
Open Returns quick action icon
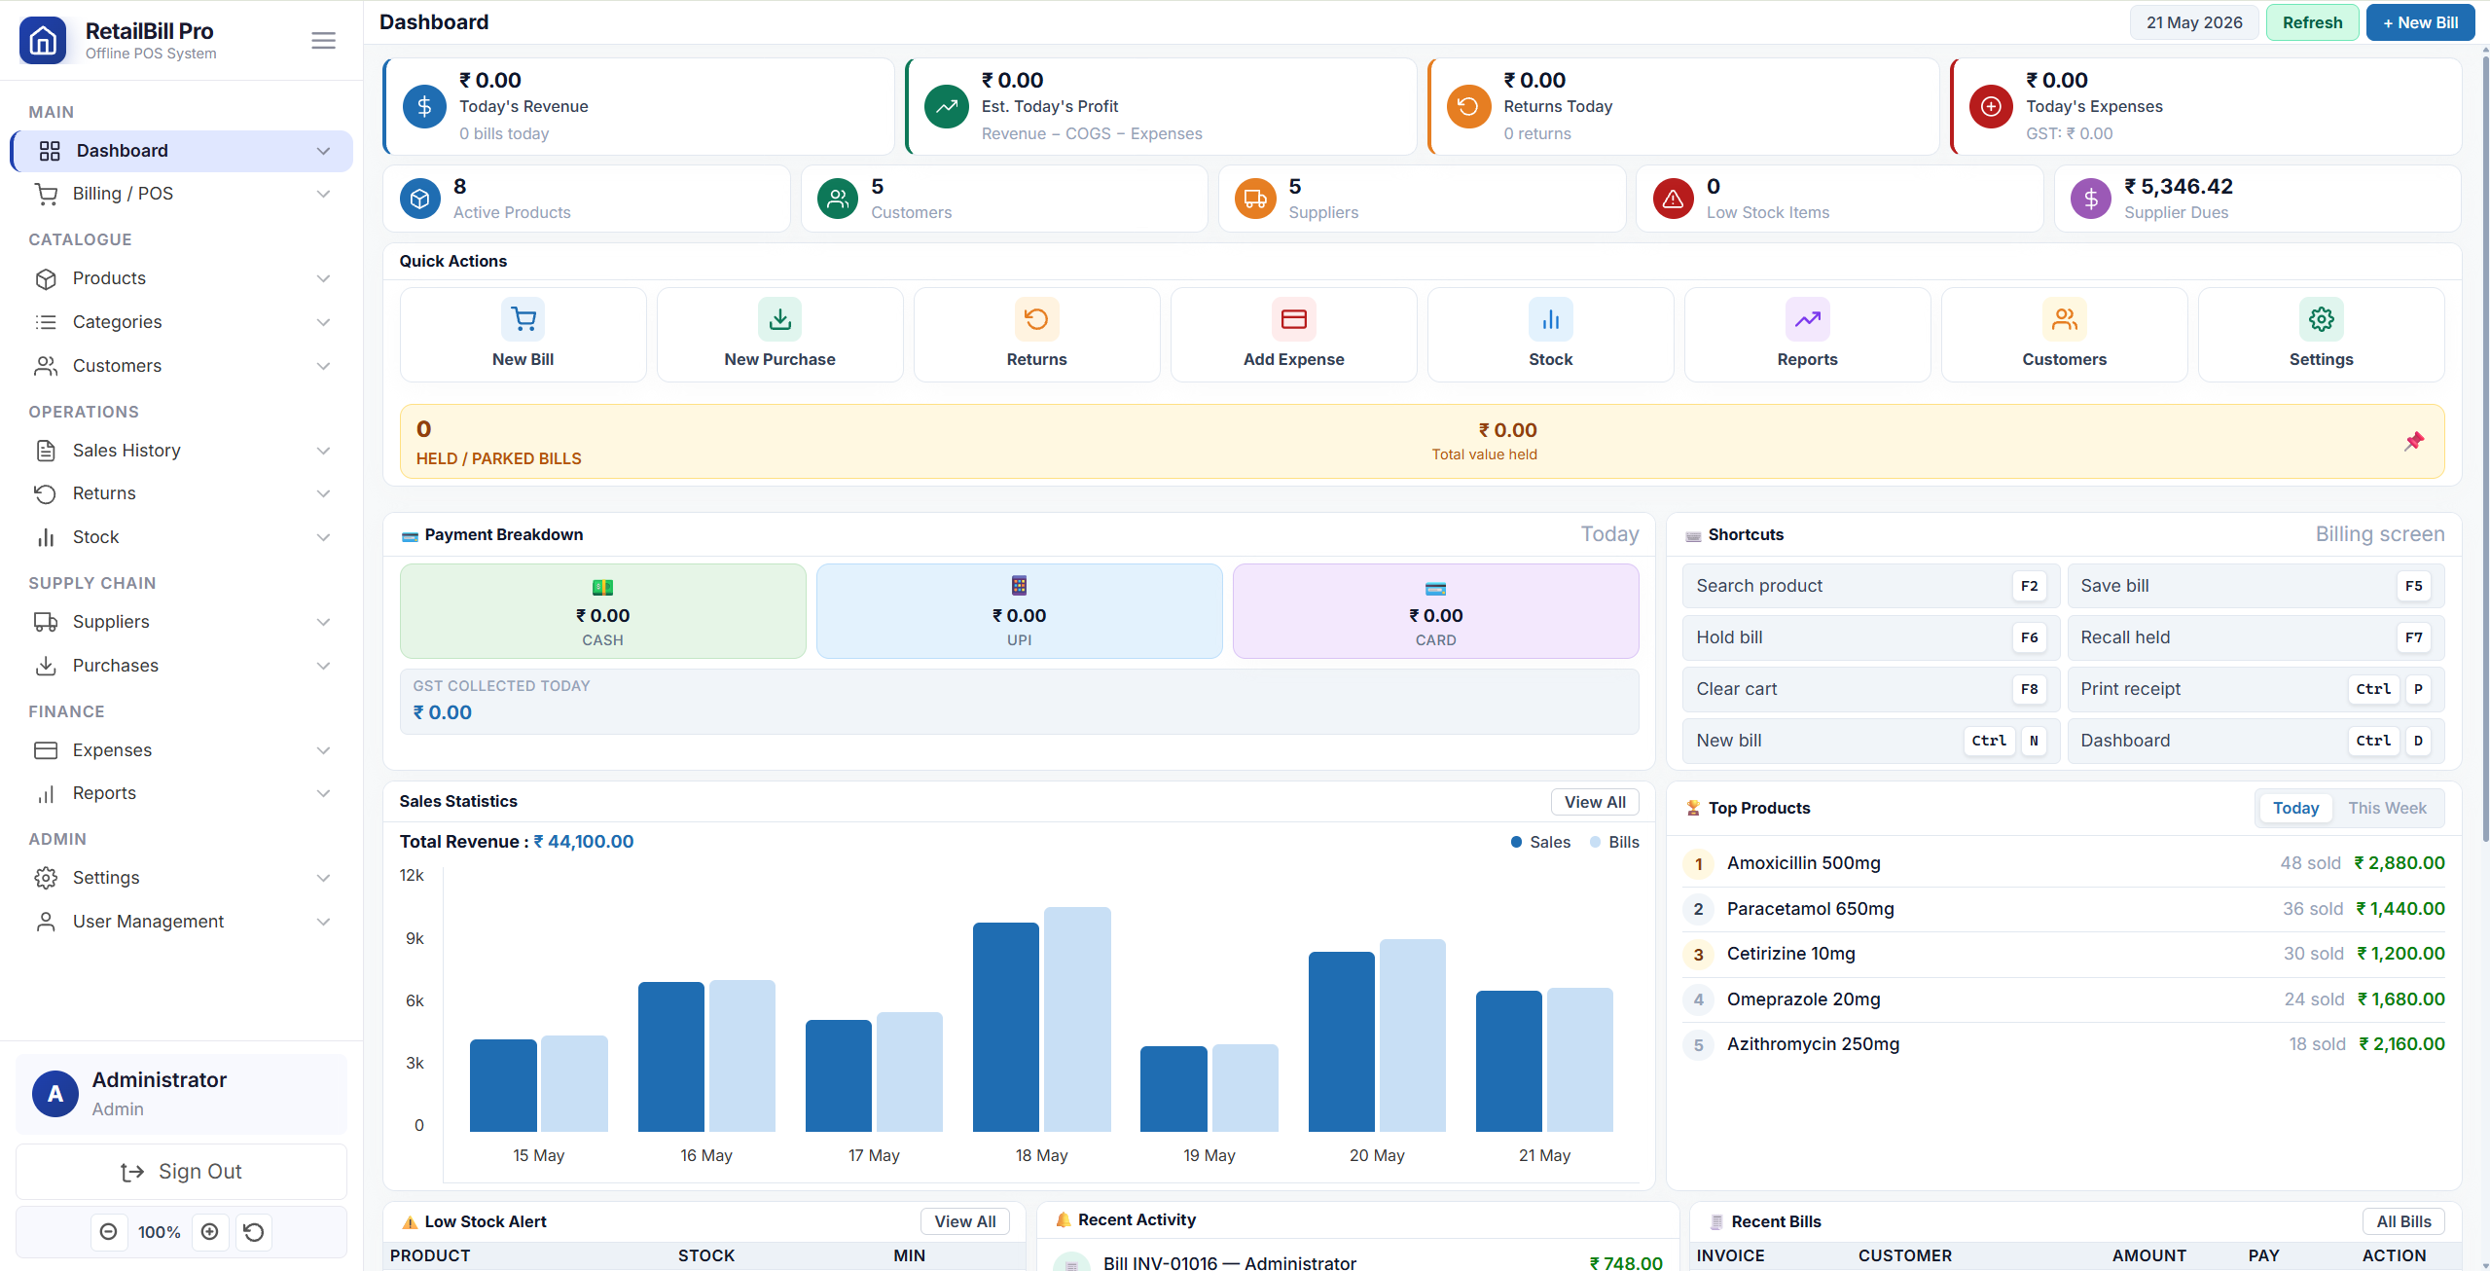point(1037,319)
